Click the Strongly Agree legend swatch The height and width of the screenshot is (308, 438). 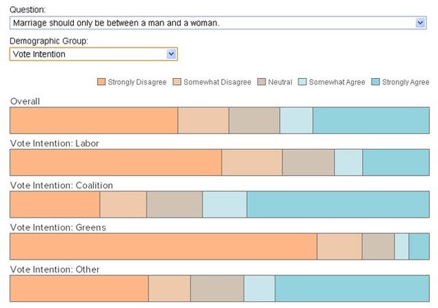pyautogui.click(x=376, y=81)
